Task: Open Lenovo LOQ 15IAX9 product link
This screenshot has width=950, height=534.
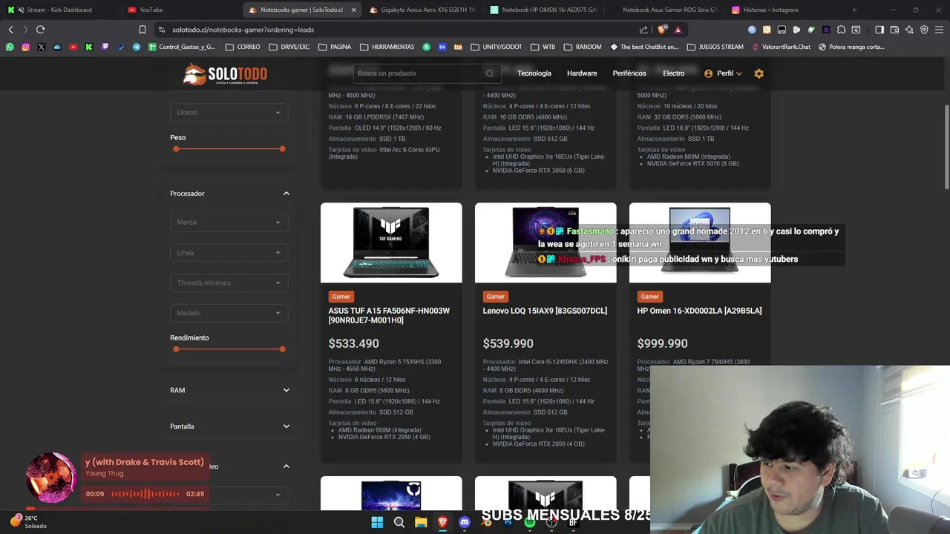Action: click(x=545, y=311)
